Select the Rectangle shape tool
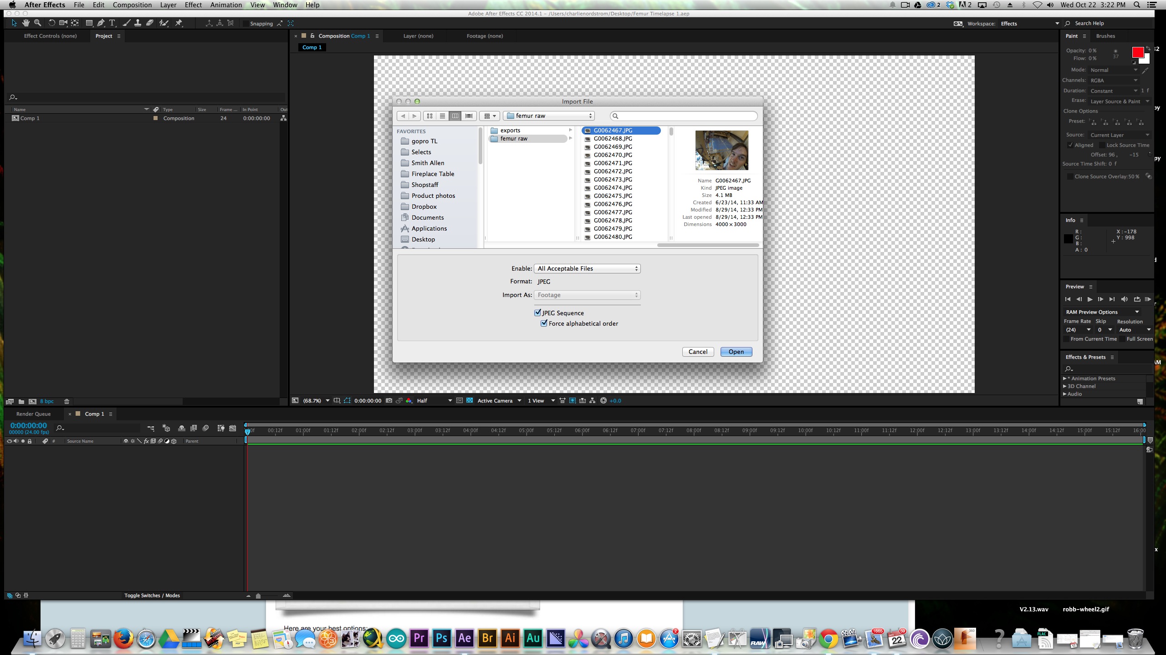The image size is (1166, 655). (89, 23)
